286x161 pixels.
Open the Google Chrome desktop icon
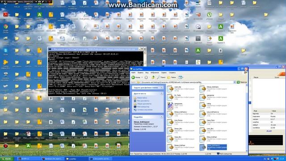coord(5,27)
